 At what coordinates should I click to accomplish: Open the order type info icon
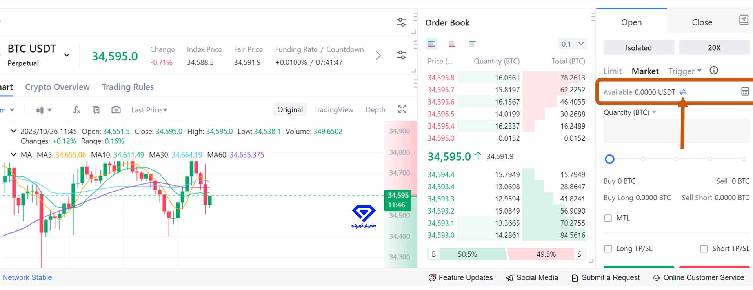(x=714, y=71)
